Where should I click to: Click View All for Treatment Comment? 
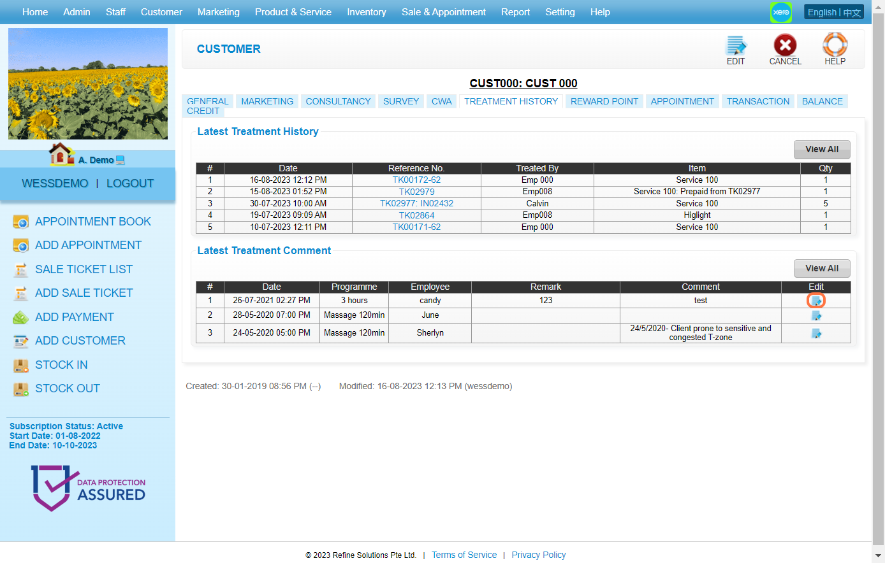click(x=822, y=269)
